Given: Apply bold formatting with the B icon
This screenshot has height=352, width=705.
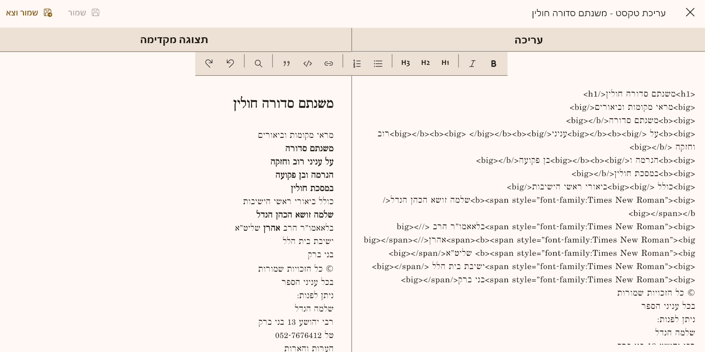Looking at the screenshot, I should (x=493, y=63).
